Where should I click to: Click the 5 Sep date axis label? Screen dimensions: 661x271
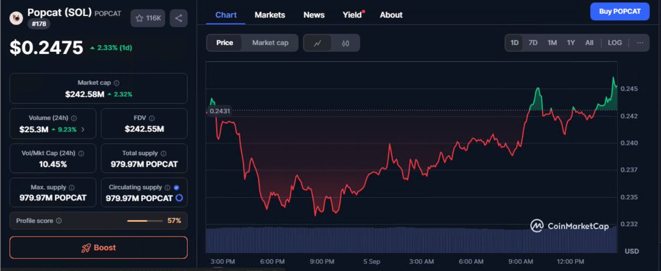coord(371,261)
